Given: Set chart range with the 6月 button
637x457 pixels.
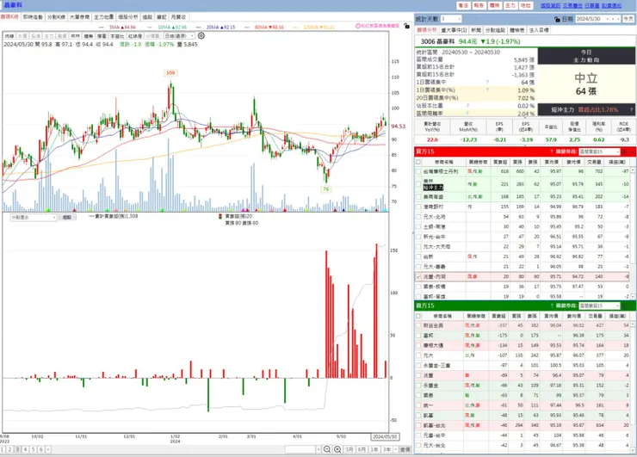Looking at the screenshot, I should 362,449.
